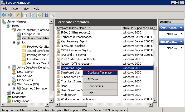185x112 pixels.
Task: Click the Properties toolbar icon
Action: tap(32, 15)
